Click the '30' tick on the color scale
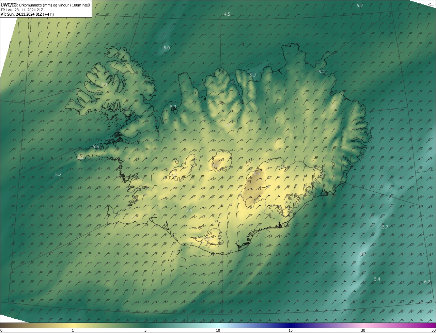Screen dimensions: 436x333 click(x=363, y=330)
